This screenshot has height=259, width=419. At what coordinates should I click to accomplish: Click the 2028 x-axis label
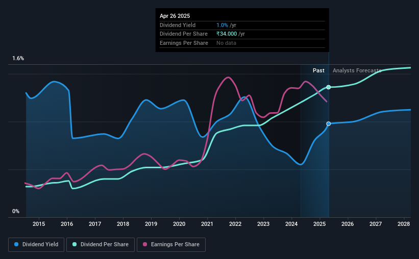[x=404, y=224]
